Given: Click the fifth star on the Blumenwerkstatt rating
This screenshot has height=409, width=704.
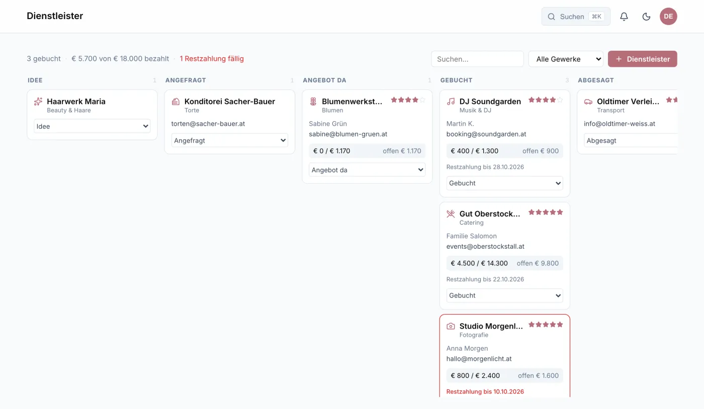Looking at the screenshot, I should click(422, 100).
